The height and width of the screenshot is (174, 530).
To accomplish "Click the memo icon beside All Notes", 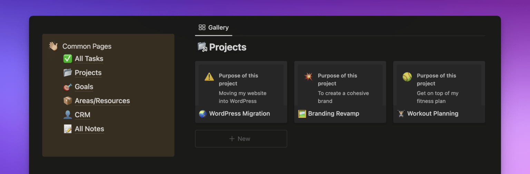I will (x=68, y=129).
